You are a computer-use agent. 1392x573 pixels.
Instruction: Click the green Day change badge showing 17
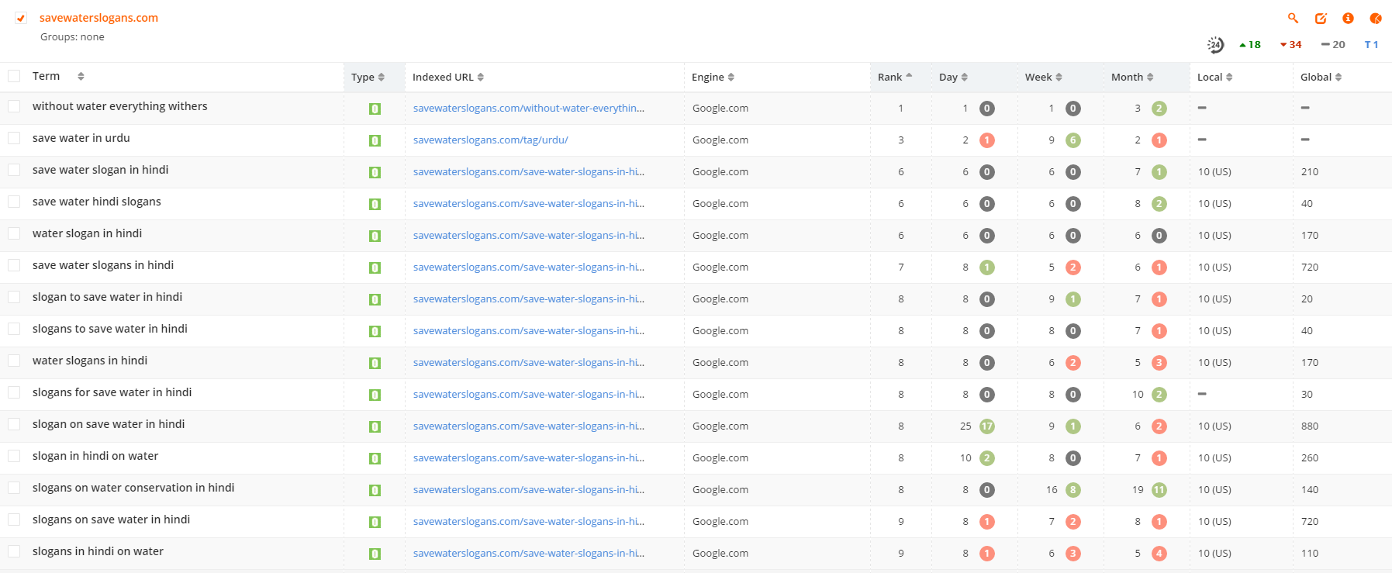[987, 426]
